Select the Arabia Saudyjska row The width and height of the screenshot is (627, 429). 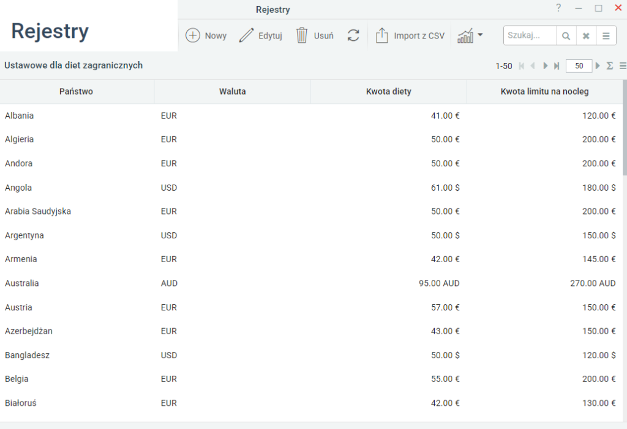[x=311, y=211]
